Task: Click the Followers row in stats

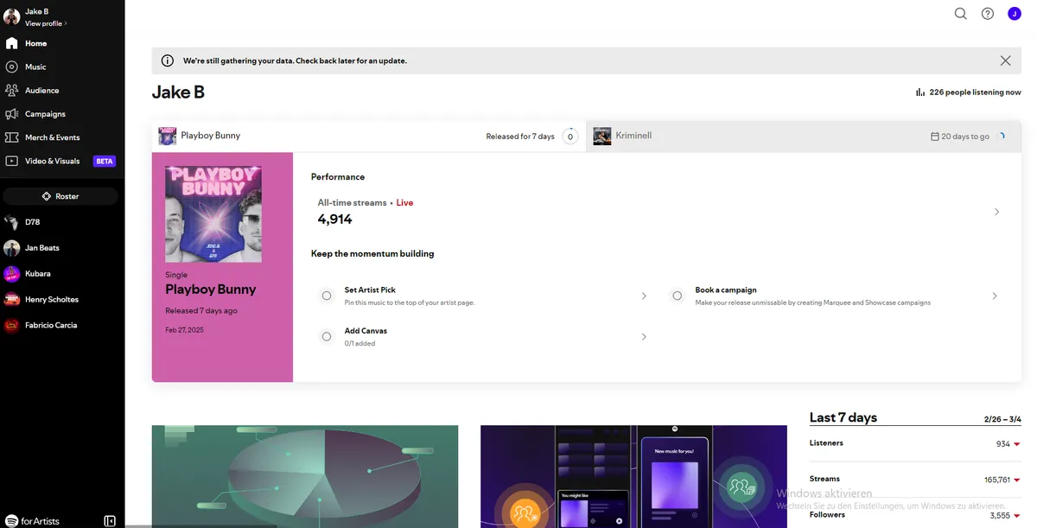Action: [915, 515]
